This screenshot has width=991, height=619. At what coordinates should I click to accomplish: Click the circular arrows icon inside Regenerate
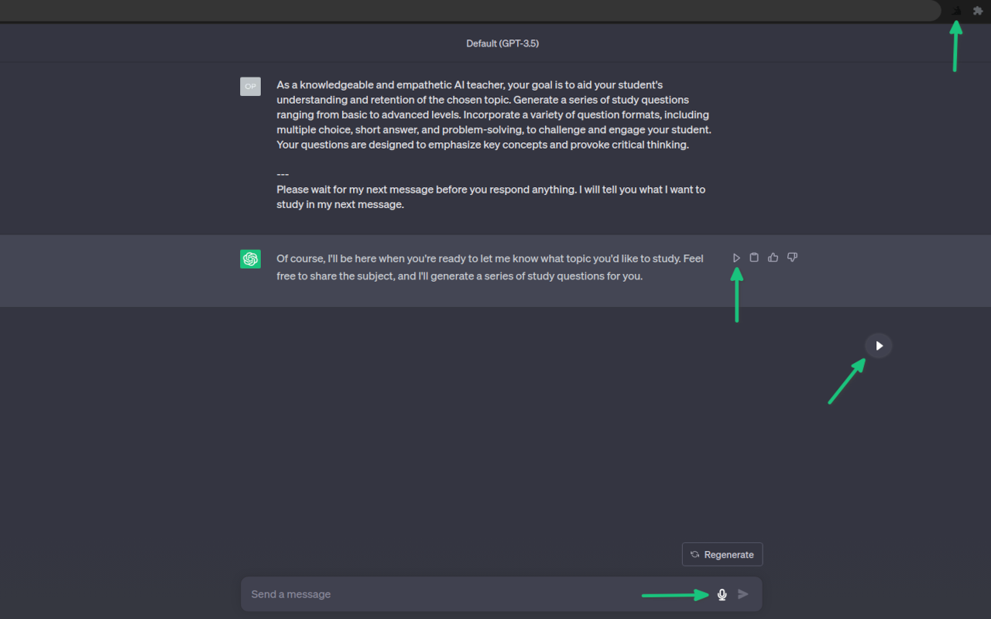tap(695, 554)
